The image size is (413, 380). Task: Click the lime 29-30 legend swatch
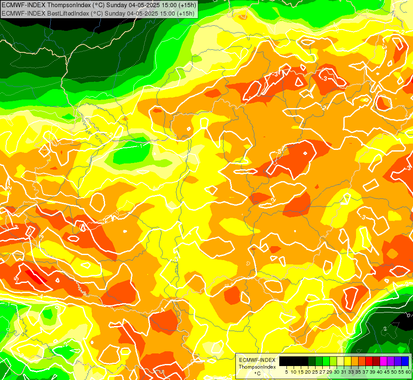point(333,361)
